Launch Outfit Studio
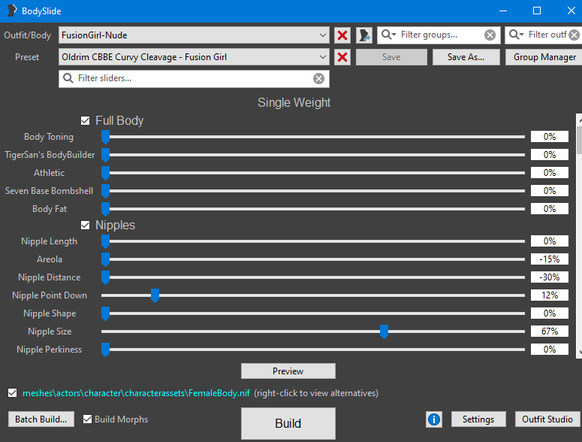 (x=547, y=419)
